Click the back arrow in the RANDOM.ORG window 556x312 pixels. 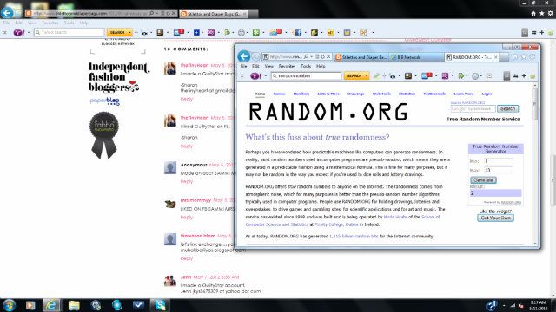243,56
